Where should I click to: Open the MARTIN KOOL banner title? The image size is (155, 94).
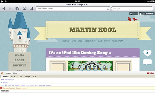point(92,30)
